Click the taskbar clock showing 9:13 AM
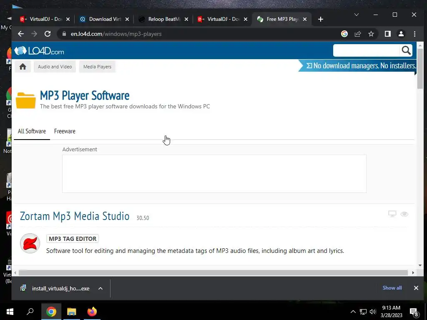The width and height of the screenshot is (427, 320). tap(391, 312)
